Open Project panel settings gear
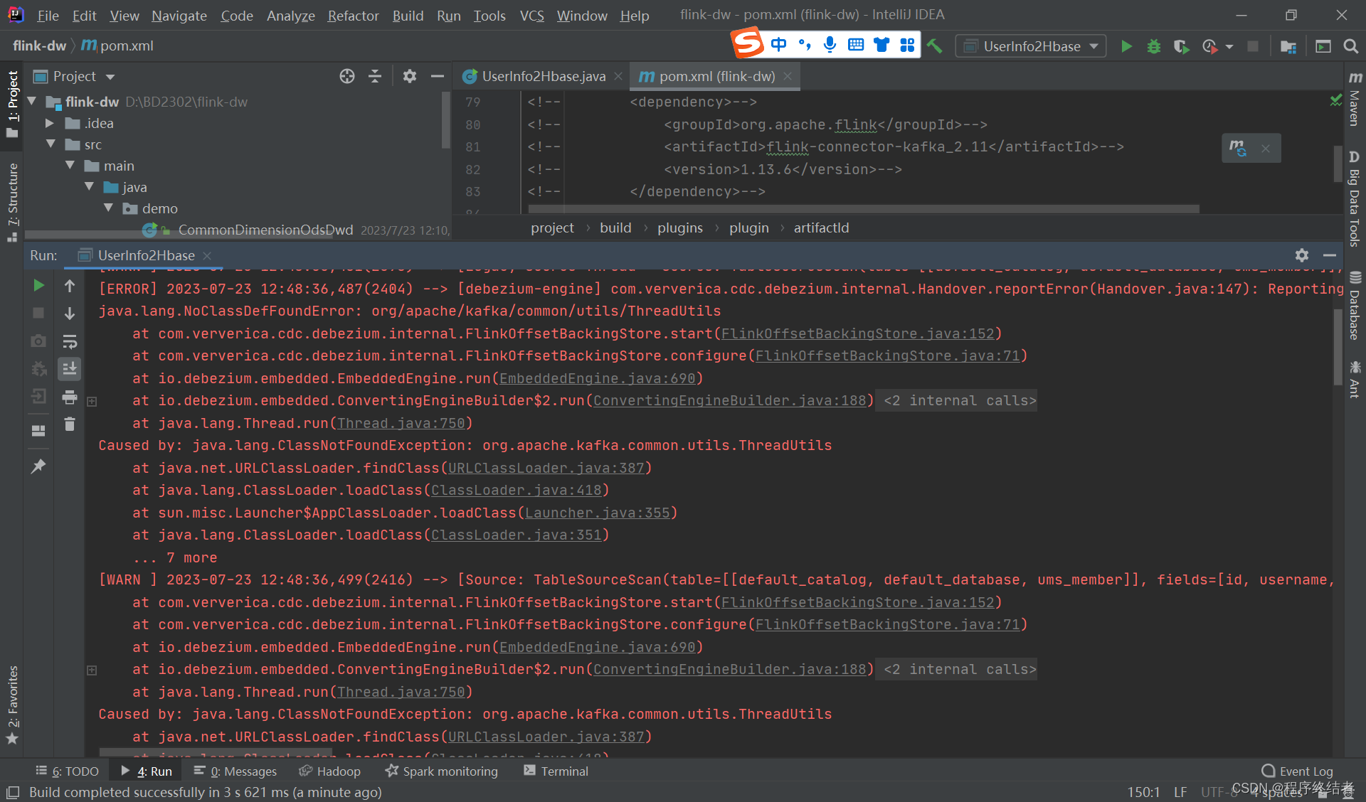The height and width of the screenshot is (802, 1366). click(409, 76)
